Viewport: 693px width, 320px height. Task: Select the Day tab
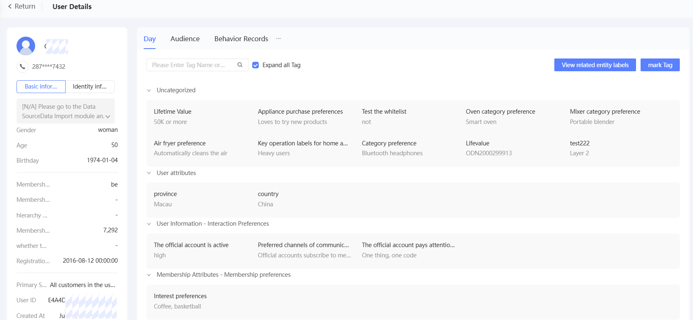pyautogui.click(x=149, y=39)
